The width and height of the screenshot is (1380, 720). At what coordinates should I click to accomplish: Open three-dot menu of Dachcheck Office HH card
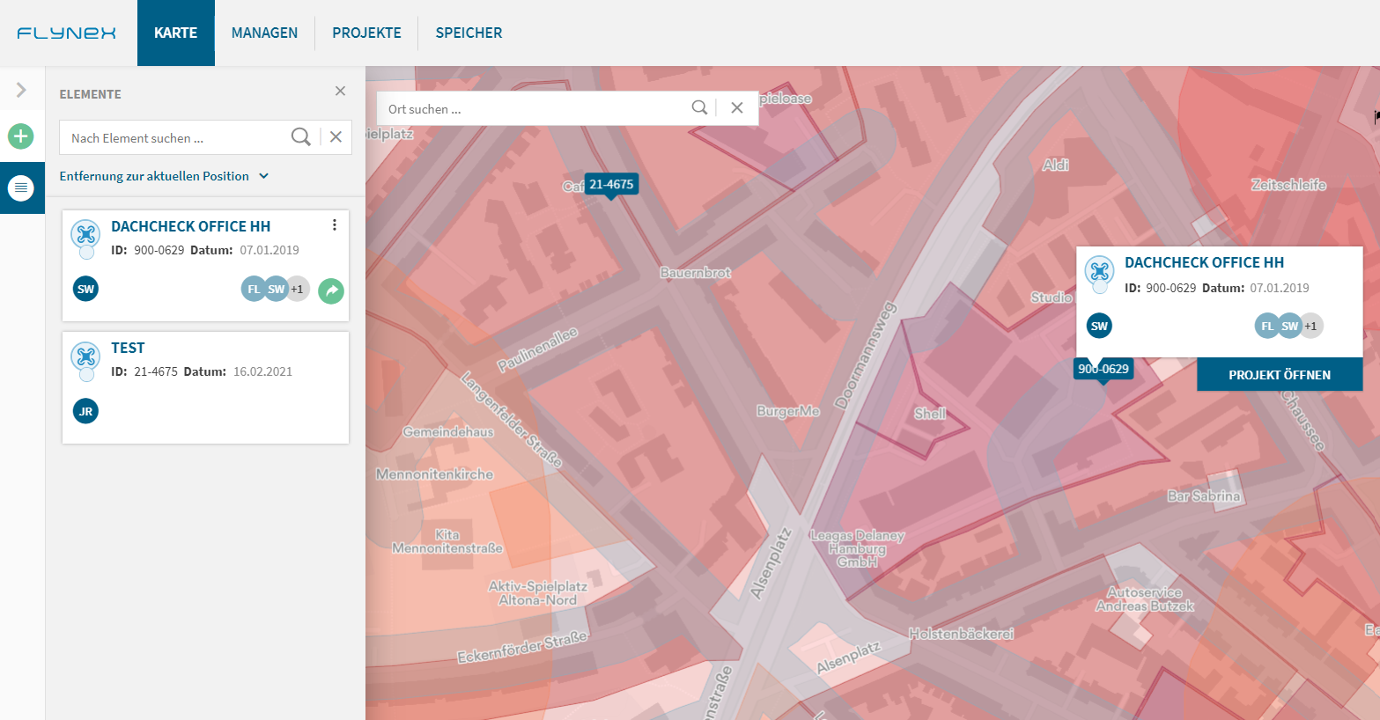(335, 225)
